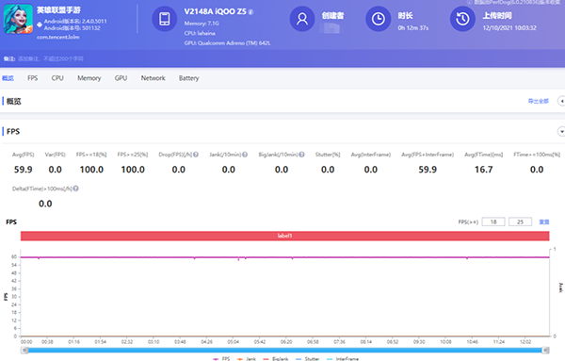
Task: Click the creator user icon
Action: tap(302, 19)
